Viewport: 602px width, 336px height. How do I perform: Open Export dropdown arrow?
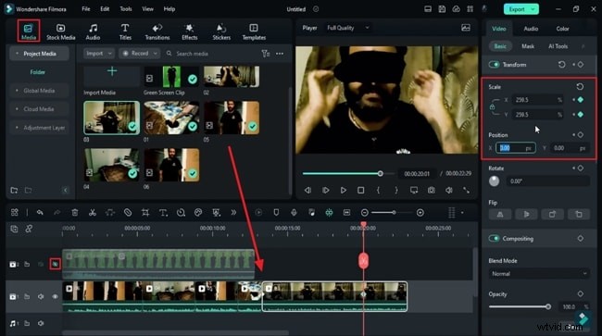click(x=533, y=9)
